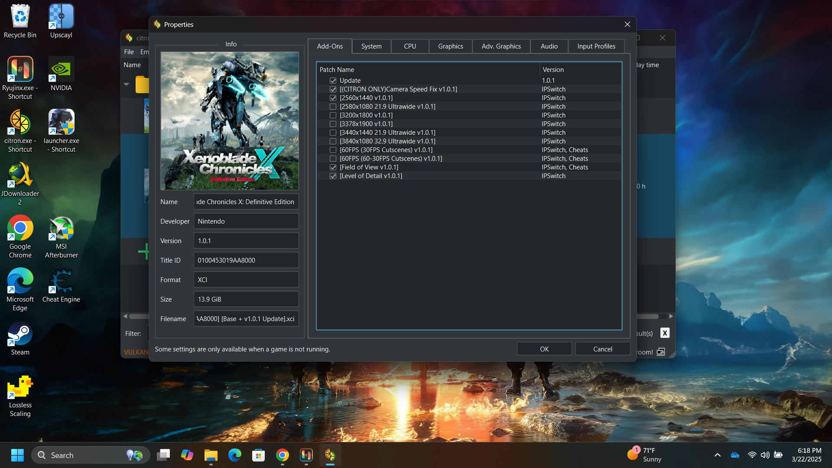Click the Filename field
This screenshot has height=468, width=832.
tap(246, 318)
